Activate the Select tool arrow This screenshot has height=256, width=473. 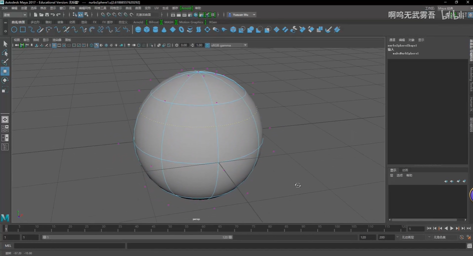point(5,44)
